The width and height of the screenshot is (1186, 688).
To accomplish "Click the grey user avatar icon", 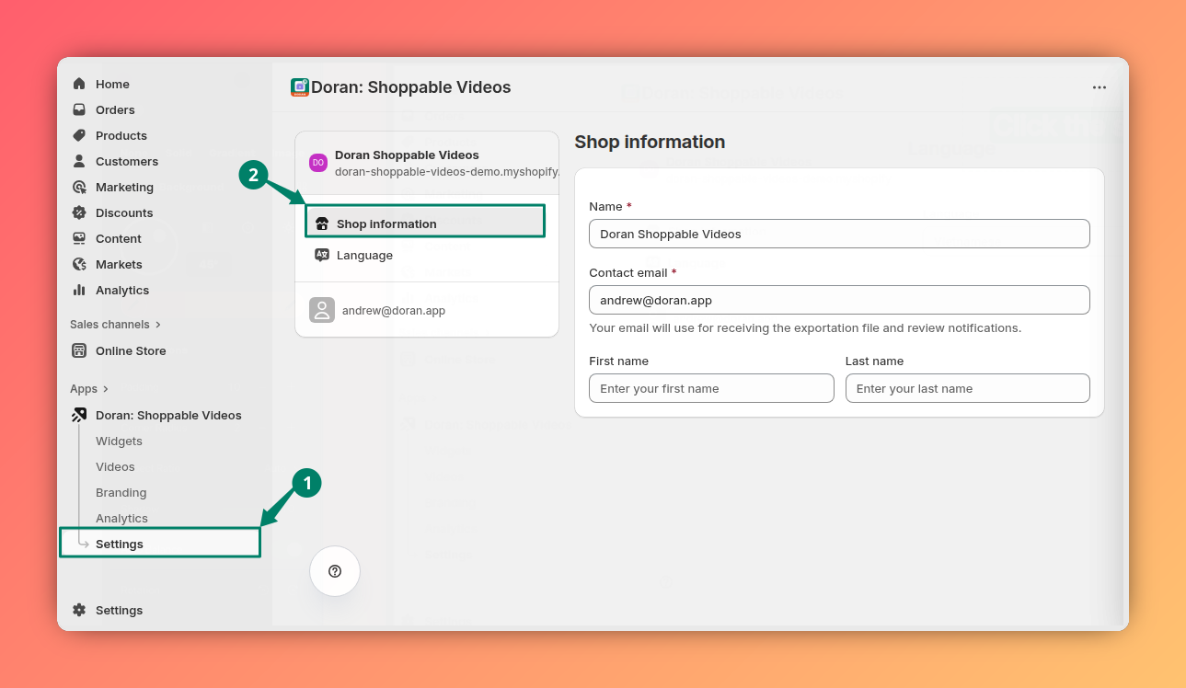I will click(322, 310).
